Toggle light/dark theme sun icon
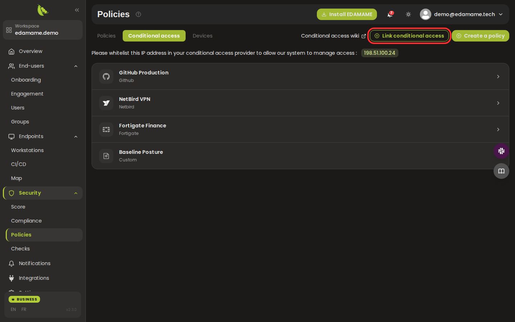The height and width of the screenshot is (322, 515). coord(408,14)
